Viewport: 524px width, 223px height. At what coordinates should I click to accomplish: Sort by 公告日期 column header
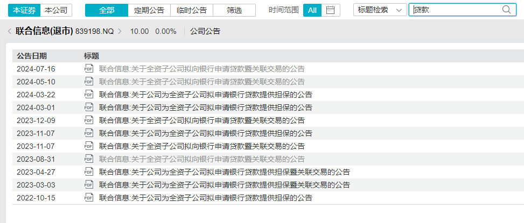(x=32, y=56)
